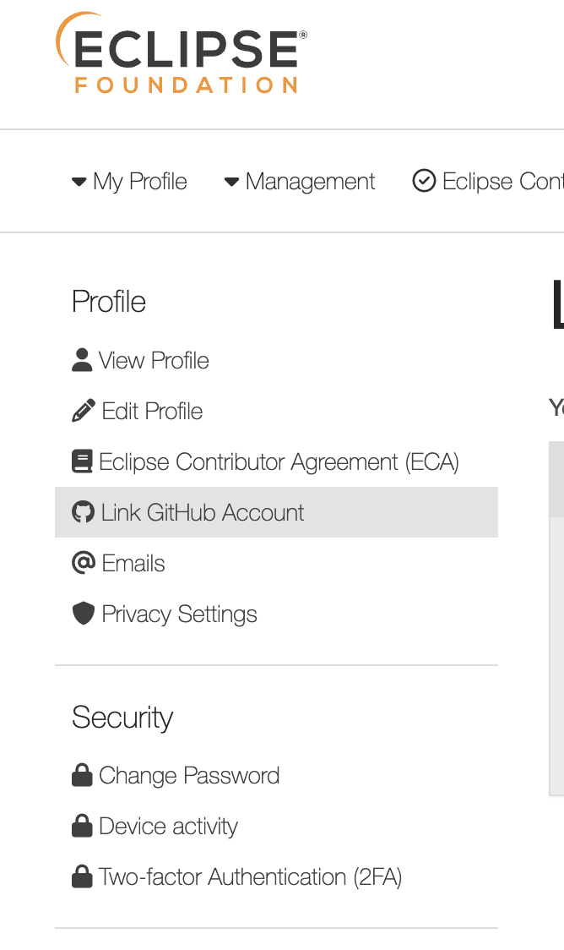Image resolution: width=564 pixels, height=950 pixels.
Task: Open the Emails settings link
Action: tap(133, 563)
